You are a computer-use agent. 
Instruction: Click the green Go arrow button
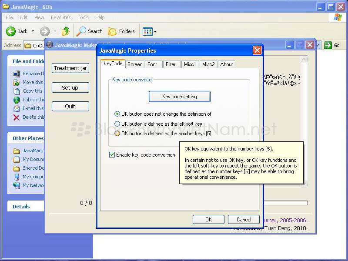[328, 45]
